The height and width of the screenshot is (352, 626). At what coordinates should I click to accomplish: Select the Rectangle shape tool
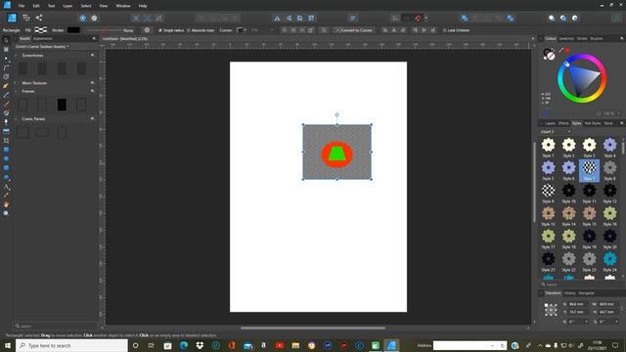(x=6, y=150)
